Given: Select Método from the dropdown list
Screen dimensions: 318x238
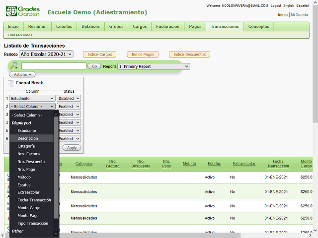Looking at the screenshot, I should [31, 177].
